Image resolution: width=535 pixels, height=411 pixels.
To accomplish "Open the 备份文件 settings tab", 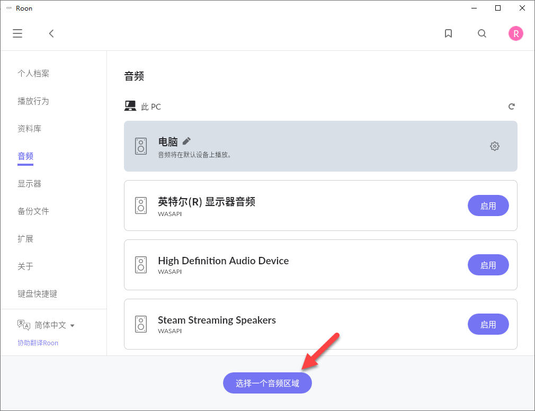I will pos(33,211).
